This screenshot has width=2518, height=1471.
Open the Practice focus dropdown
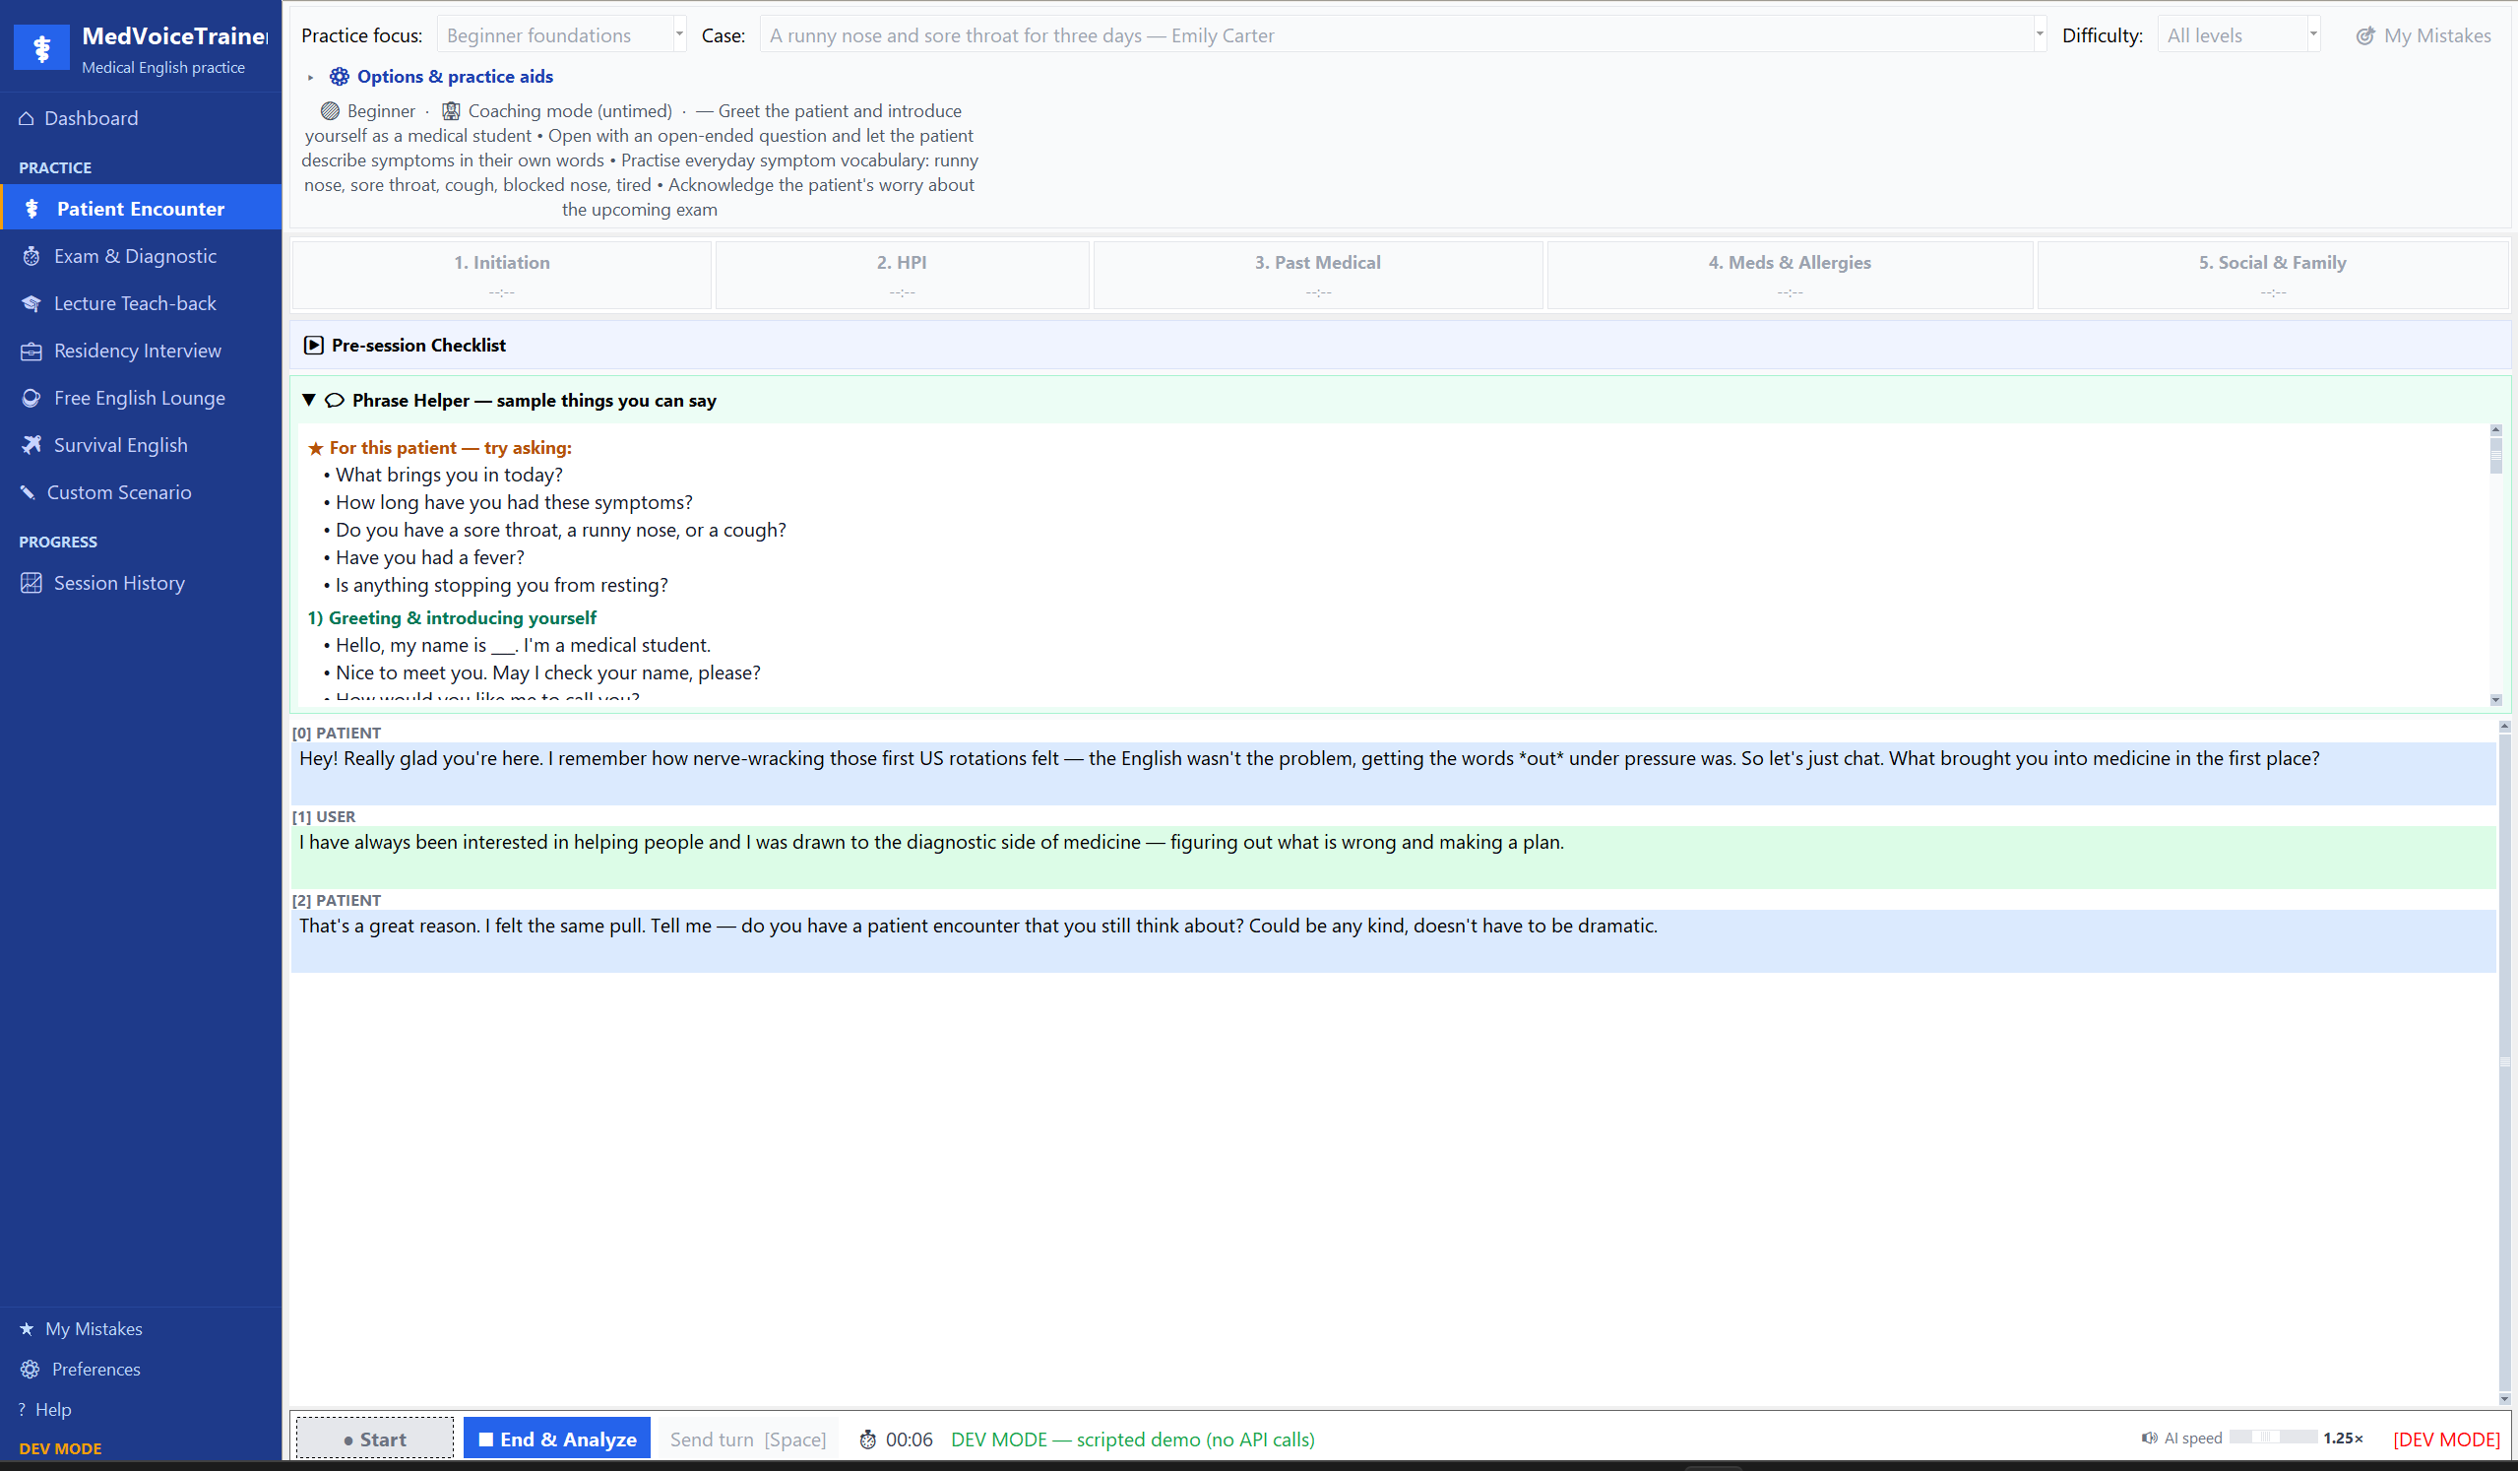[561, 35]
